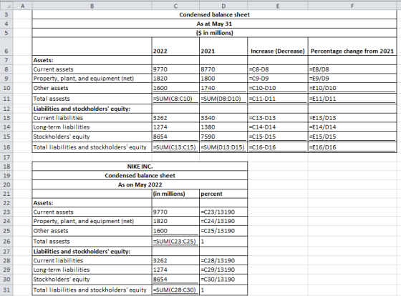Click 'Condensed balance sheet' title in row 3
Viewport: 401px width, 296px height.
[214, 14]
